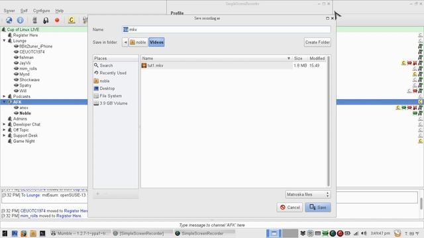Open the volume control tray icon
The height and width of the screenshot is (238, 424).
click(364, 233)
